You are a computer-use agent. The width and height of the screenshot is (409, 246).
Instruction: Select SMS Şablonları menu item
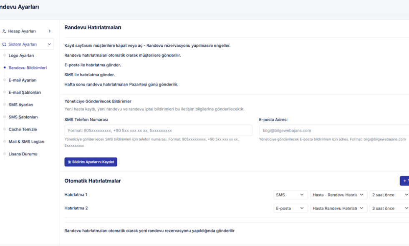point(23,117)
